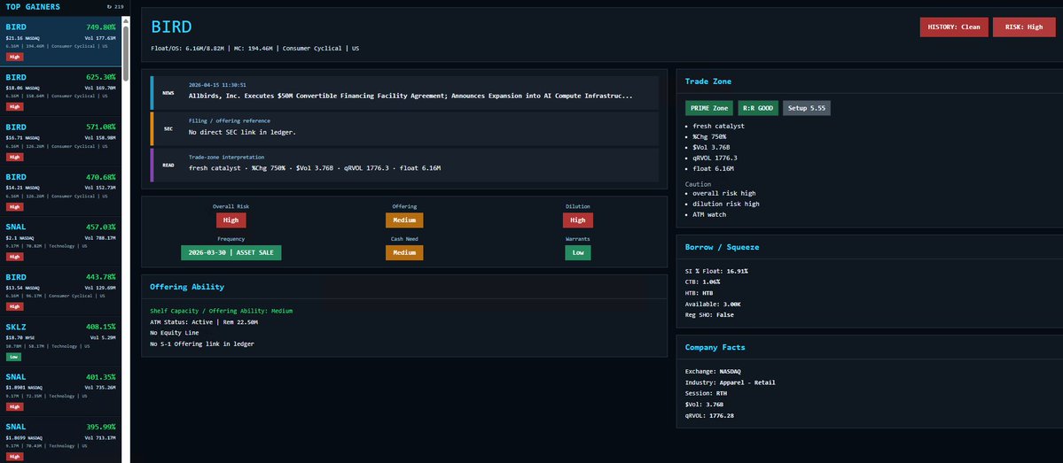Select BIRD card showing 571.08%
This screenshot has width=1063, height=463.
point(60,142)
